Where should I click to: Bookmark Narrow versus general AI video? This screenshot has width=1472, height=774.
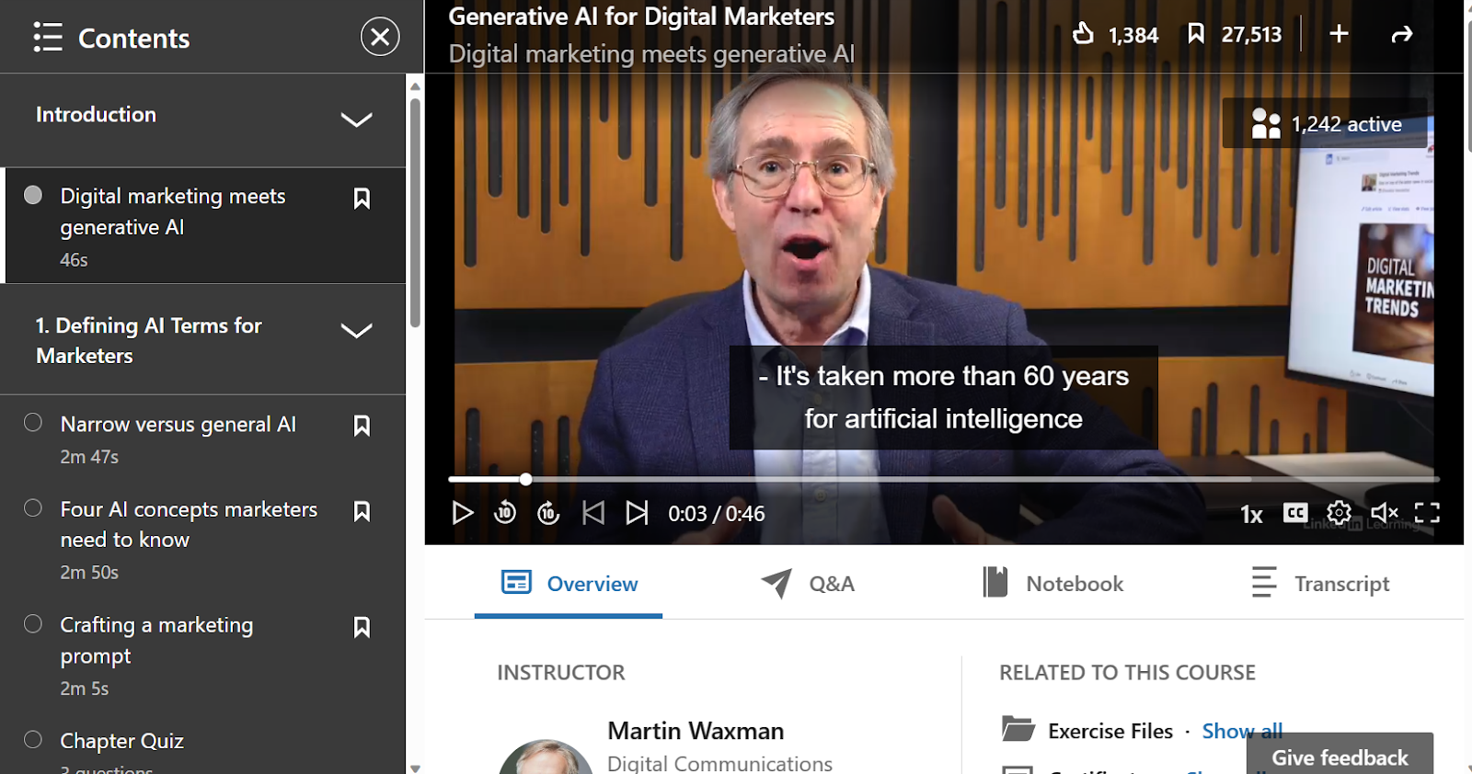coord(362,426)
